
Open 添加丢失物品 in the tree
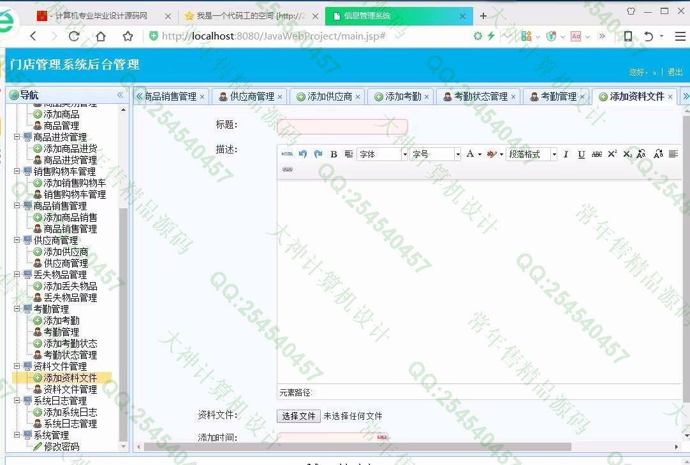(x=70, y=286)
